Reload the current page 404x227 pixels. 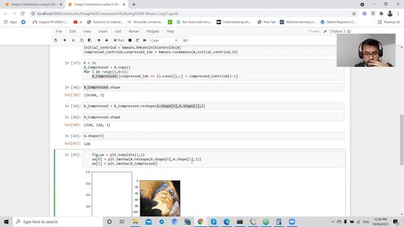click(23, 14)
